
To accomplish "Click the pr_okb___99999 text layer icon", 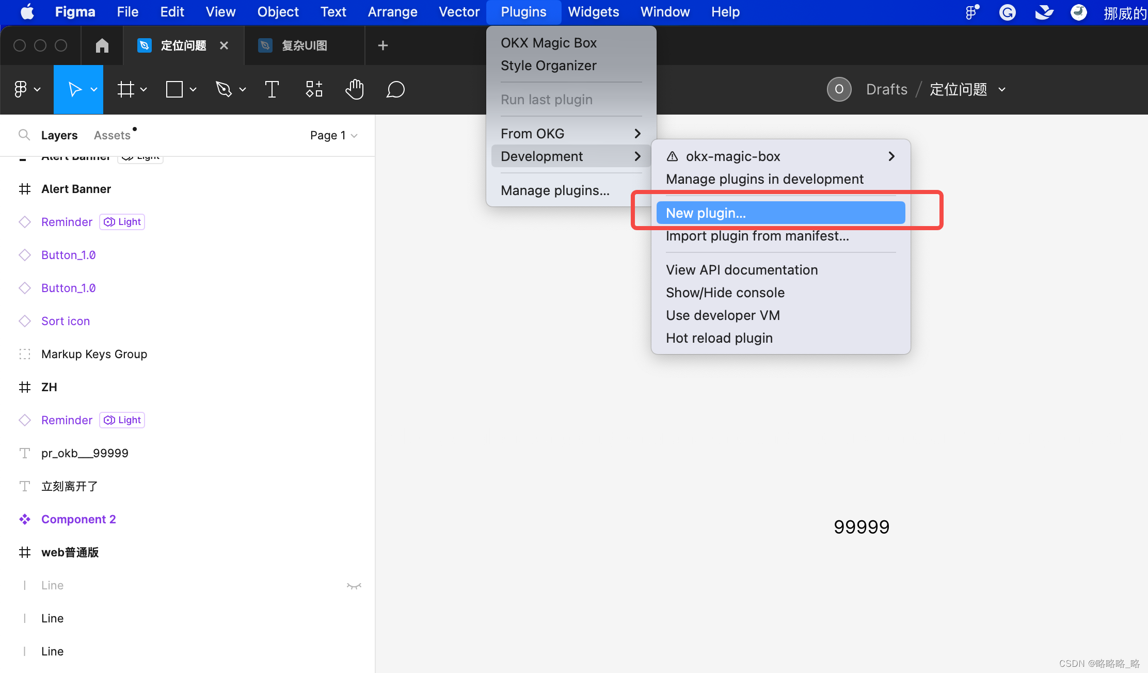I will point(25,453).
